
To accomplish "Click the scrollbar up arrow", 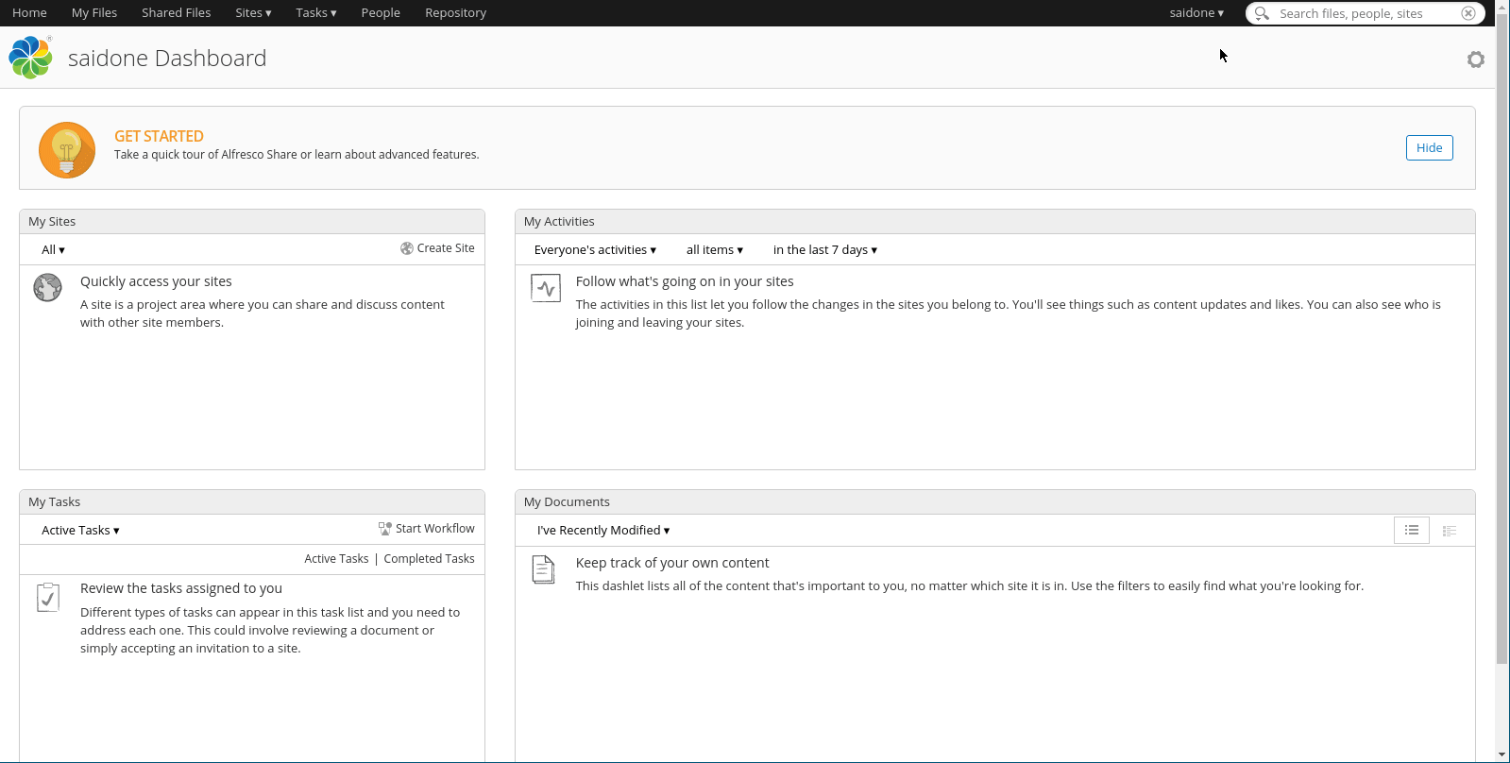I will 1502,6.
